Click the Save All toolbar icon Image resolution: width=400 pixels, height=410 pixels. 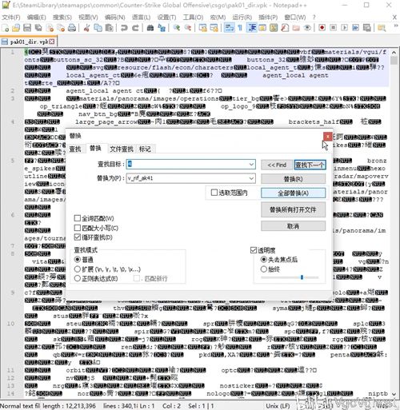coord(38,28)
